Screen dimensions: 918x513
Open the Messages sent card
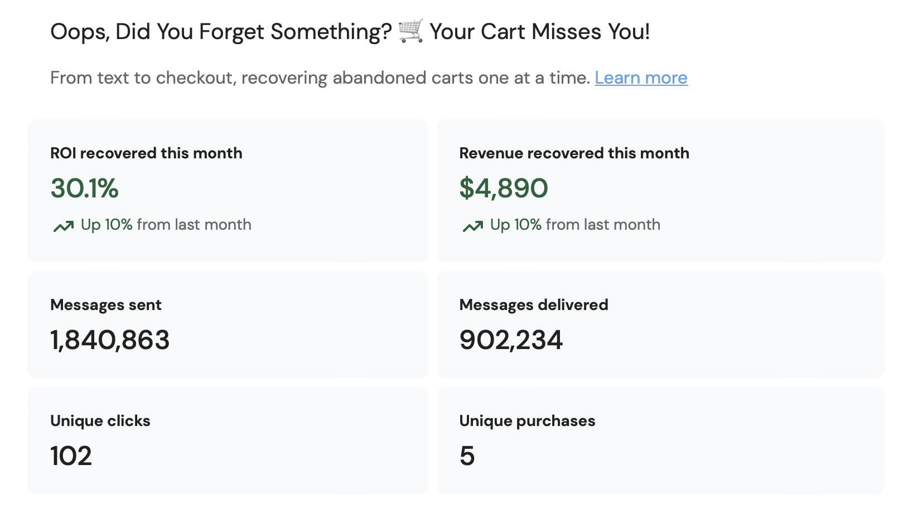pyautogui.click(x=228, y=325)
